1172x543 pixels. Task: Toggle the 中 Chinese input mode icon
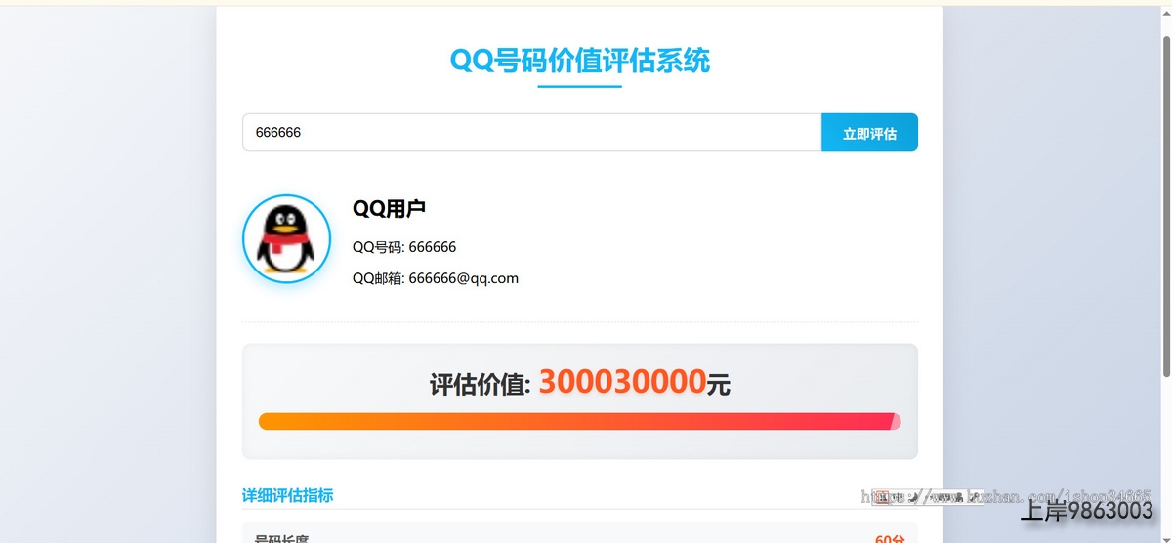tap(897, 497)
